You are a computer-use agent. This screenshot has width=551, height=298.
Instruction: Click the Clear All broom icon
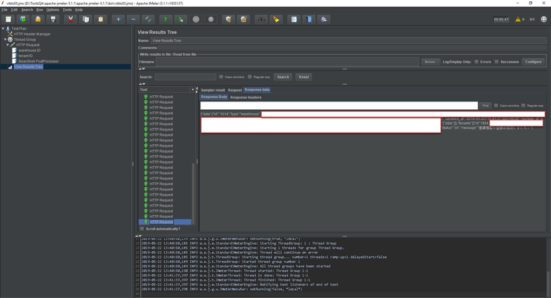point(244,19)
